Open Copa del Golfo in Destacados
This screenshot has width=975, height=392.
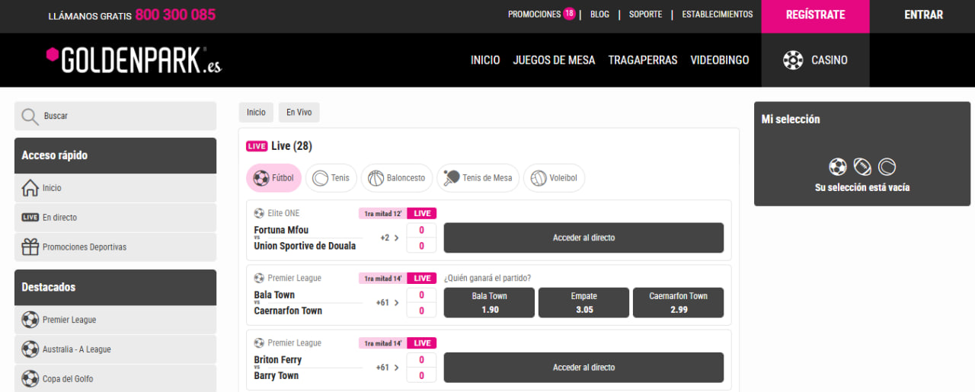pyautogui.click(x=115, y=378)
